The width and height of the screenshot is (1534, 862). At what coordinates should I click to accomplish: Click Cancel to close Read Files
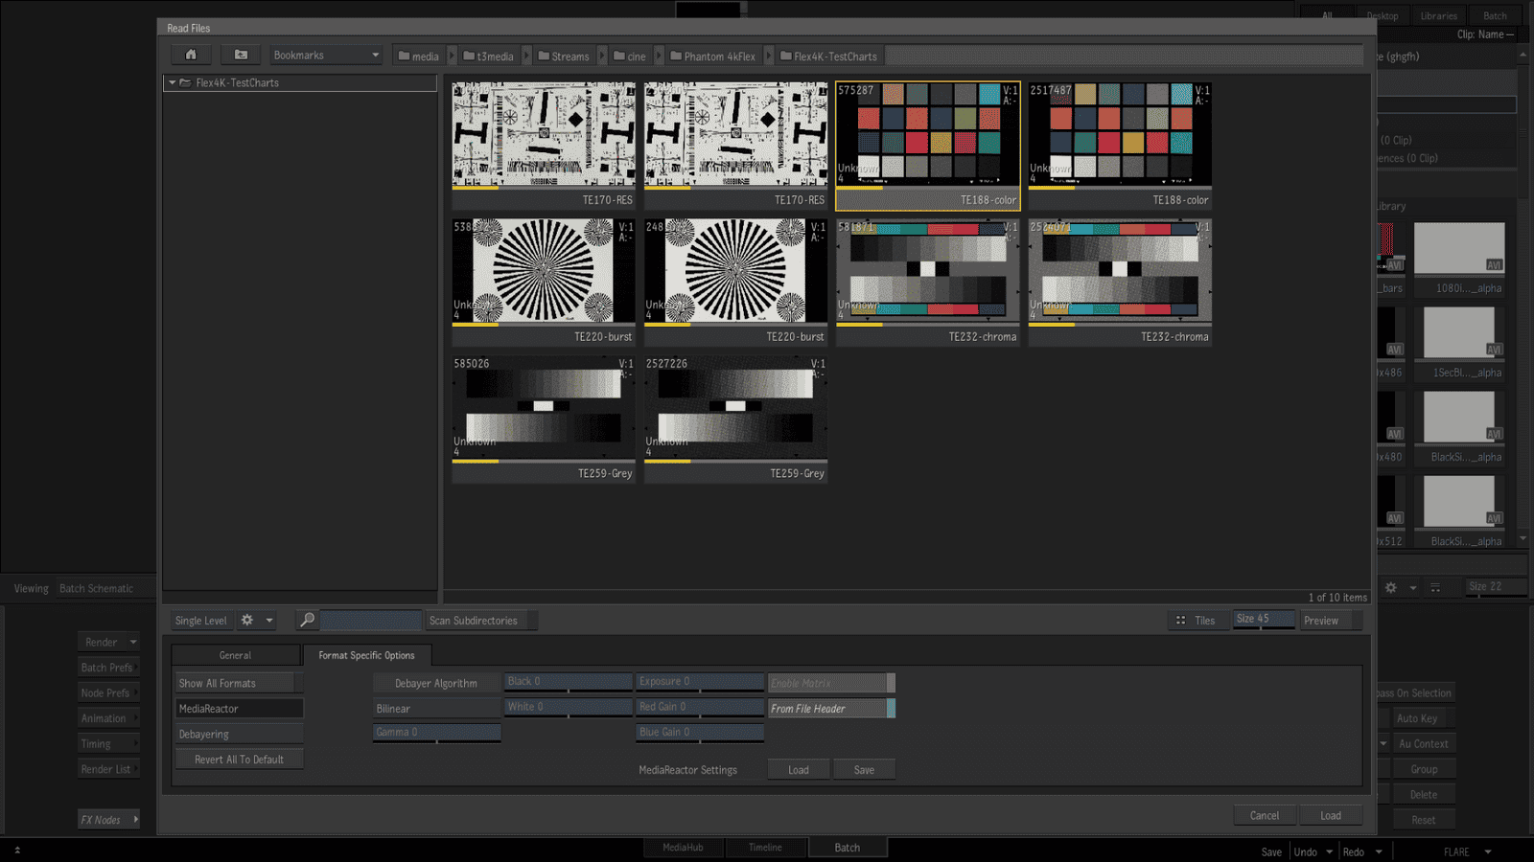(x=1264, y=816)
